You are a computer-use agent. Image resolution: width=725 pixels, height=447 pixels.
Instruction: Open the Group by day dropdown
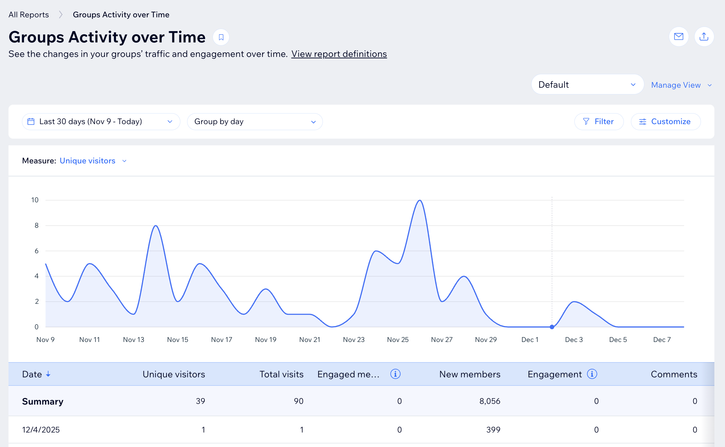pyautogui.click(x=255, y=122)
